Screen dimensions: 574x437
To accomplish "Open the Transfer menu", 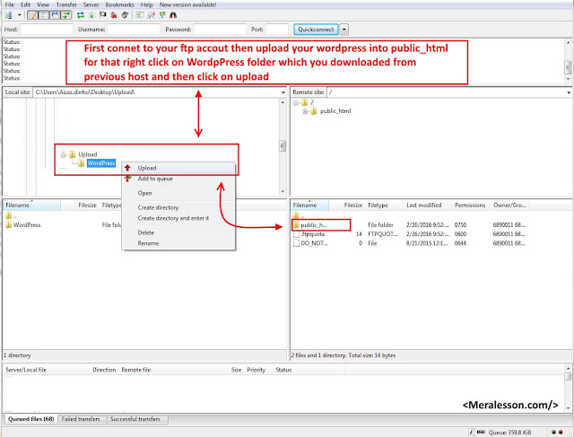I will click(66, 4).
